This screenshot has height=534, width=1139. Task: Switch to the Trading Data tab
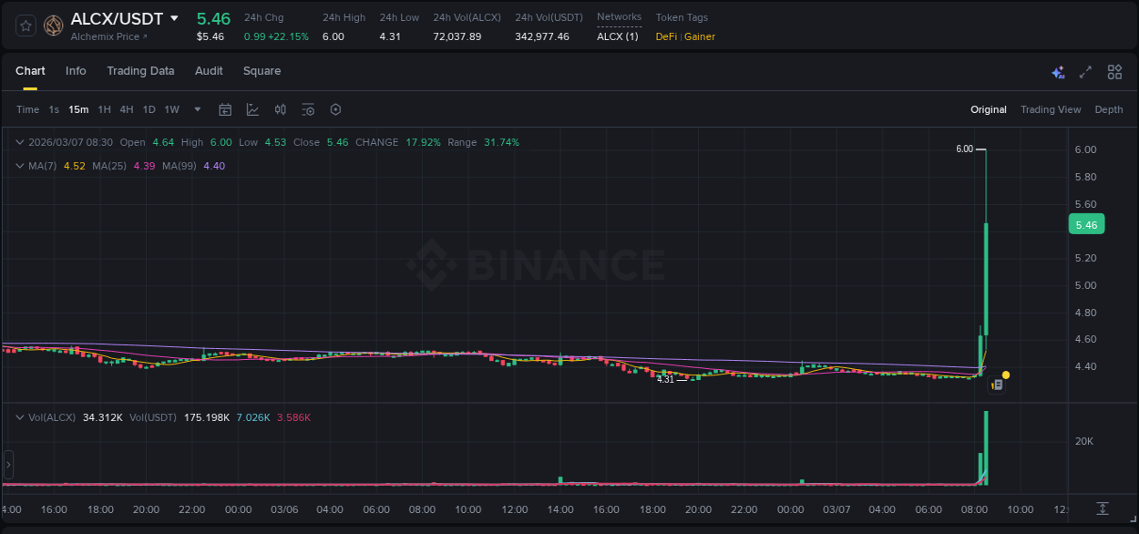140,71
